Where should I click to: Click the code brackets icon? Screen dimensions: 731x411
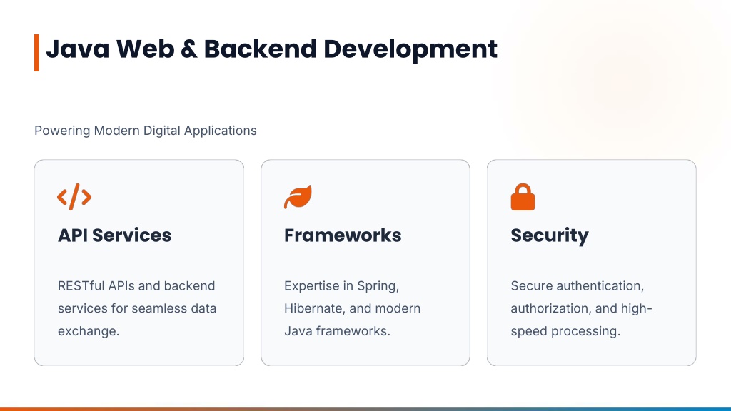pyautogui.click(x=74, y=197)
